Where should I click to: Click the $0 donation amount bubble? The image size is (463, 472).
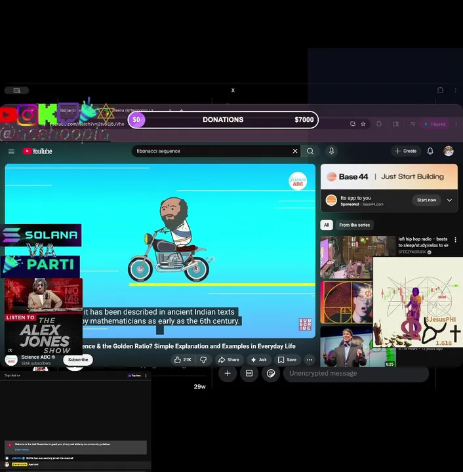click(x=136, y=120)
